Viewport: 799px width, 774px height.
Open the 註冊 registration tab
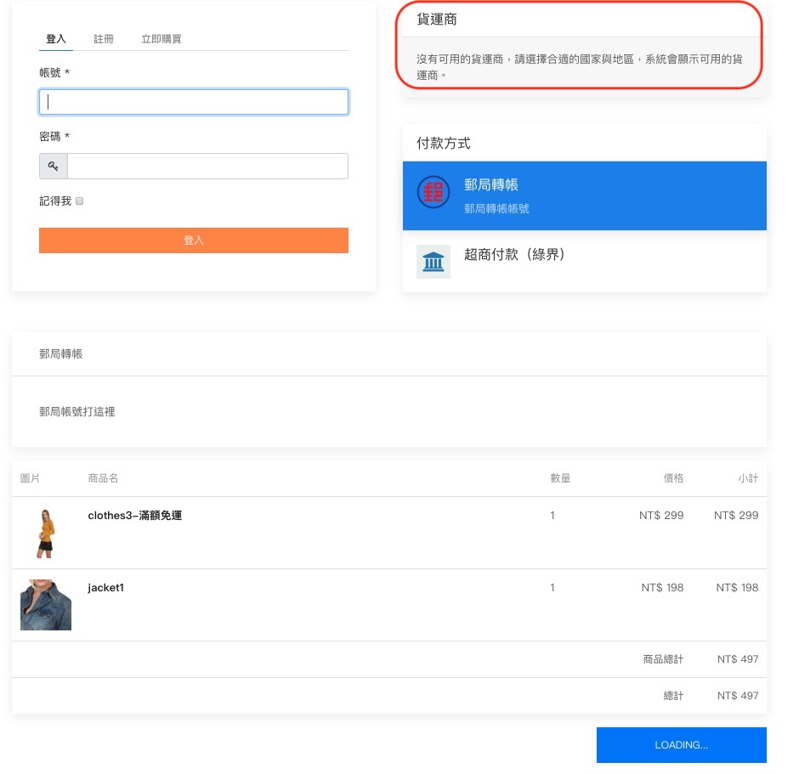click(104, 39)
